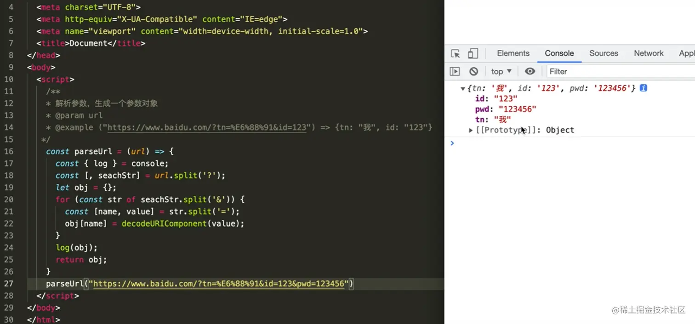Click the console prompt arrow

[452, 143]
